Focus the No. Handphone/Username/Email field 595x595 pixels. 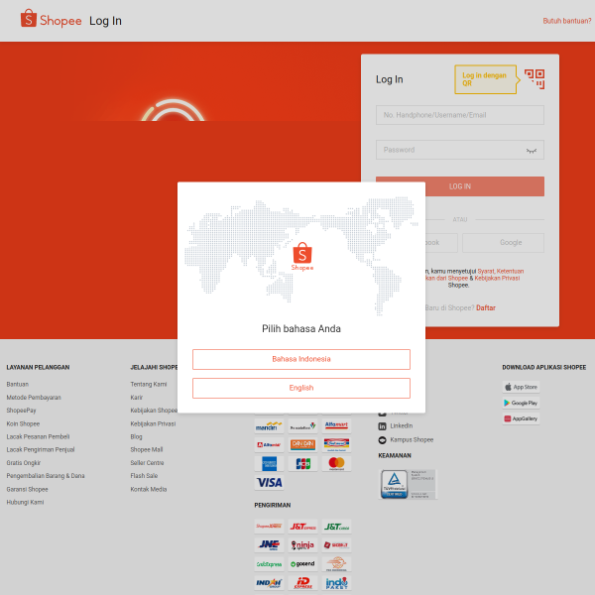point(460,115)
